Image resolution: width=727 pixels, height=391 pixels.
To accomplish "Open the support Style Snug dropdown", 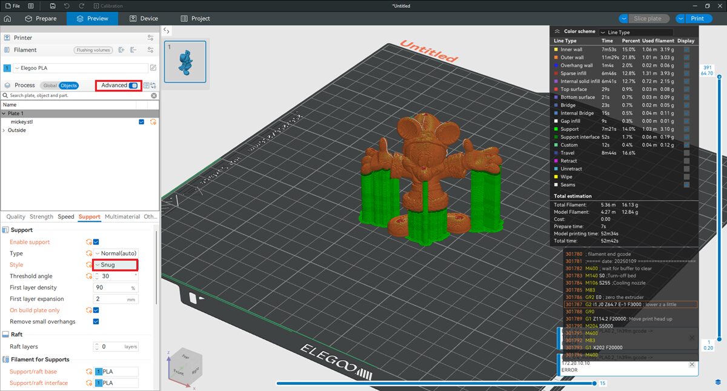I will (x=115, y=265).
